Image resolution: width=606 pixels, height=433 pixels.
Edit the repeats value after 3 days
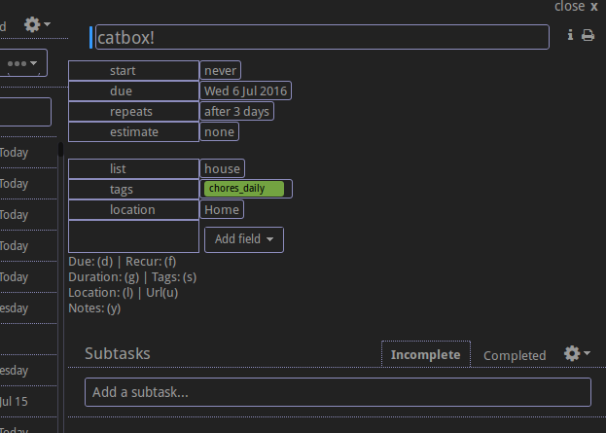click(x=236, y=111)
